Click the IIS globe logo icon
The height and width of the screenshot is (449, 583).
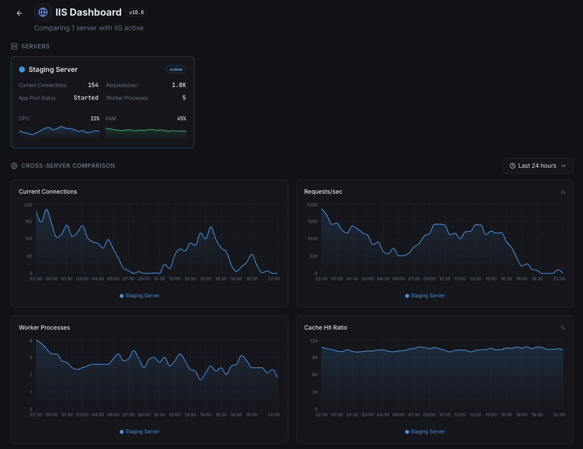(x=43, y=12)
